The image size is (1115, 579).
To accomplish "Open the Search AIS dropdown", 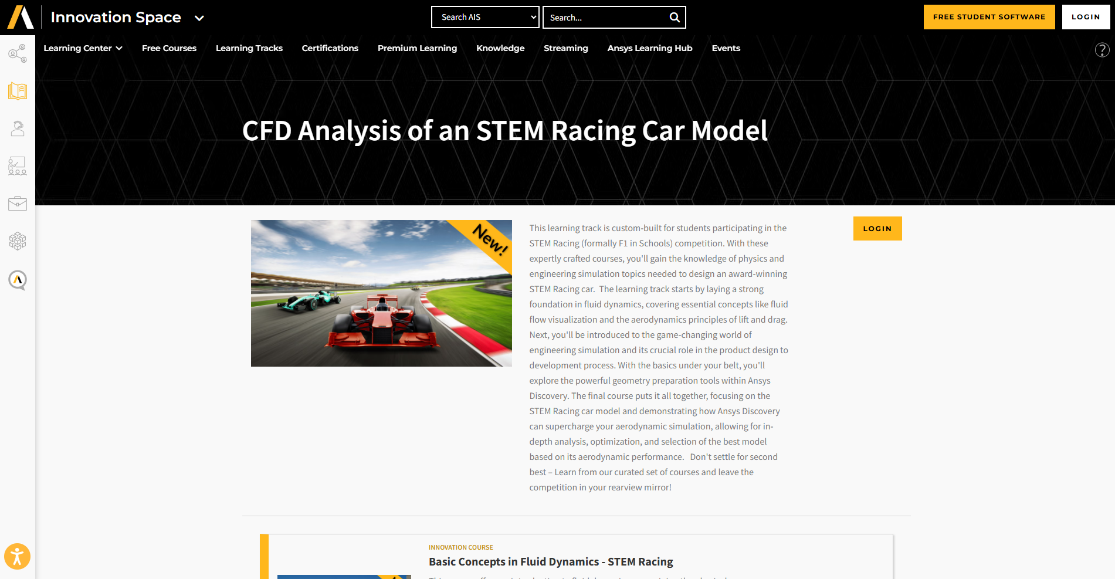I will tap(485, 17).
